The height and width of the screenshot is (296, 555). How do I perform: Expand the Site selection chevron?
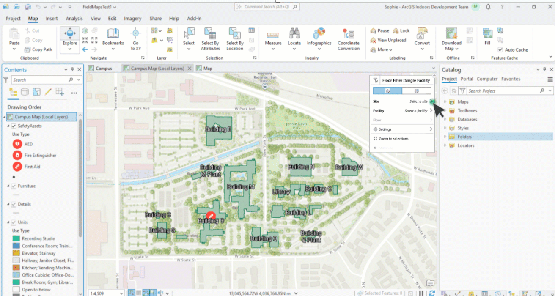(x=431, y=101)
